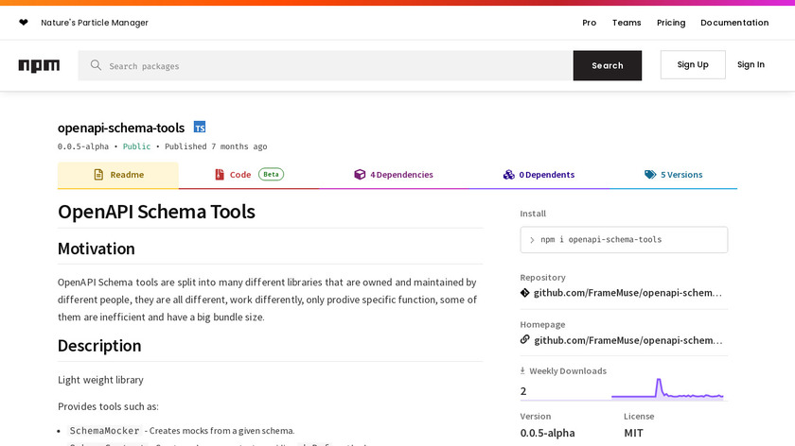
Task: Click the package title openapi-schema-tools
Action: (121, 128)
